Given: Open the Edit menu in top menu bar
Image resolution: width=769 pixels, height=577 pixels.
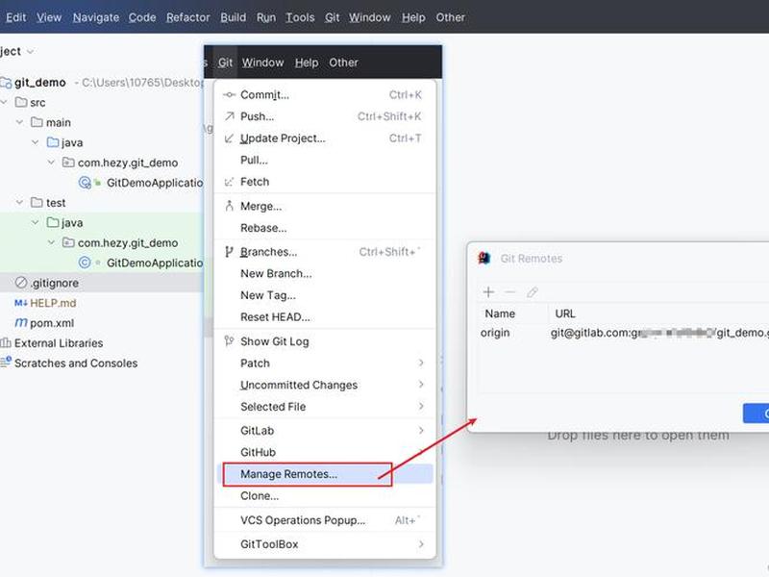Looking at the screenshot, I should click(x=15, y=17).
